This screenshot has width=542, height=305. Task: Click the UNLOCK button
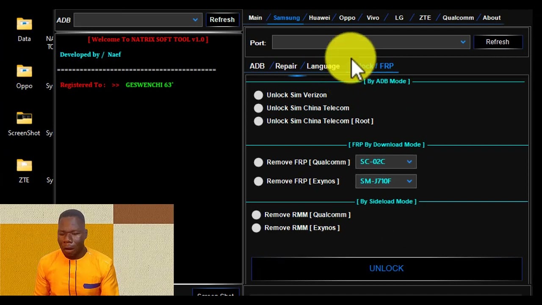[387, 269]
